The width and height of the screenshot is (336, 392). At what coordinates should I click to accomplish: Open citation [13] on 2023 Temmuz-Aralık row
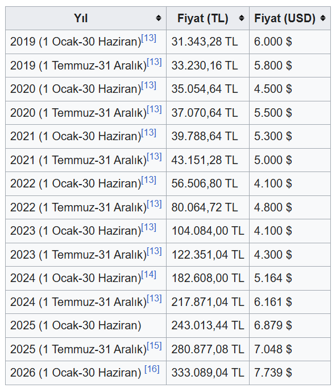(x=154, y=251)
